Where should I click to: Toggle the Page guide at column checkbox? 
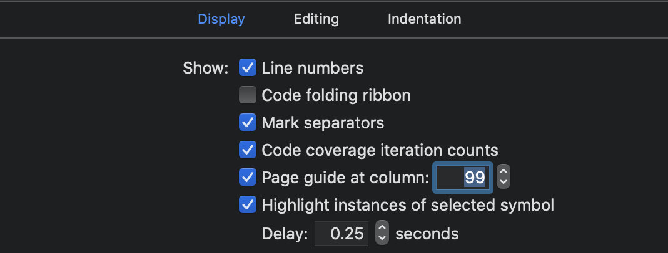click(x=248, y=177)
